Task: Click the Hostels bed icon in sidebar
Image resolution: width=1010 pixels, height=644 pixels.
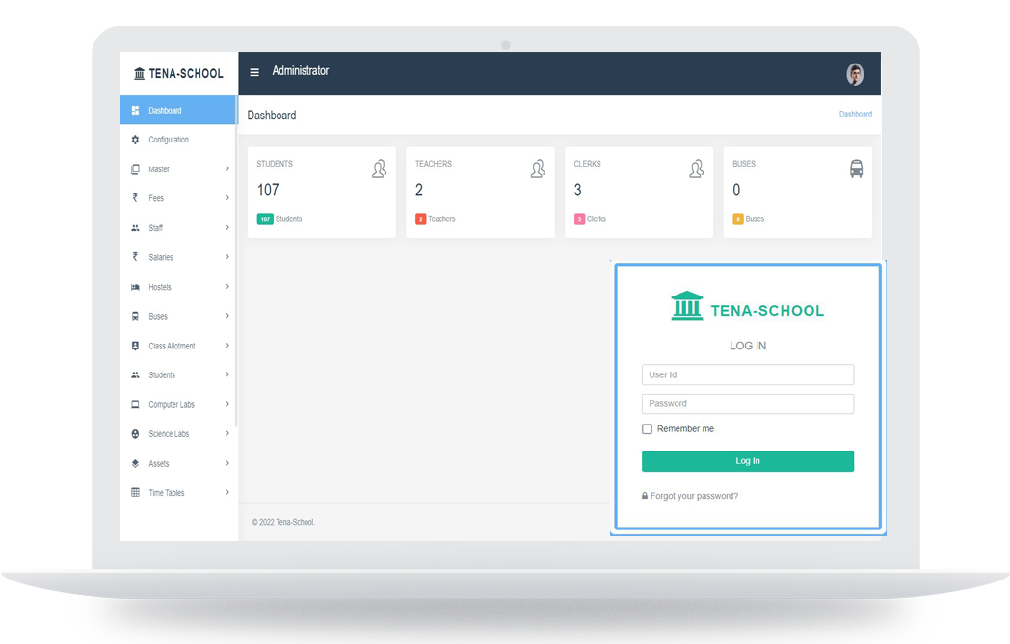Action: (x=135, y=287)
